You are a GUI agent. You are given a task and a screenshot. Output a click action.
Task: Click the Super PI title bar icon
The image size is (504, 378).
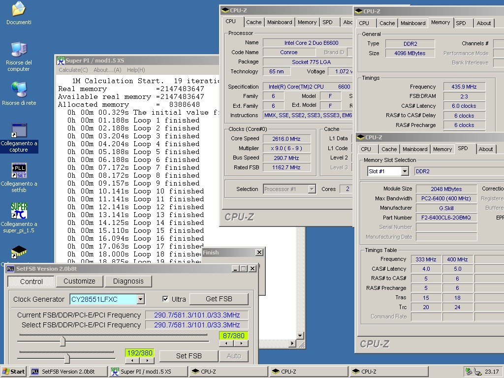pyautogui.click(x=61, y=61)
